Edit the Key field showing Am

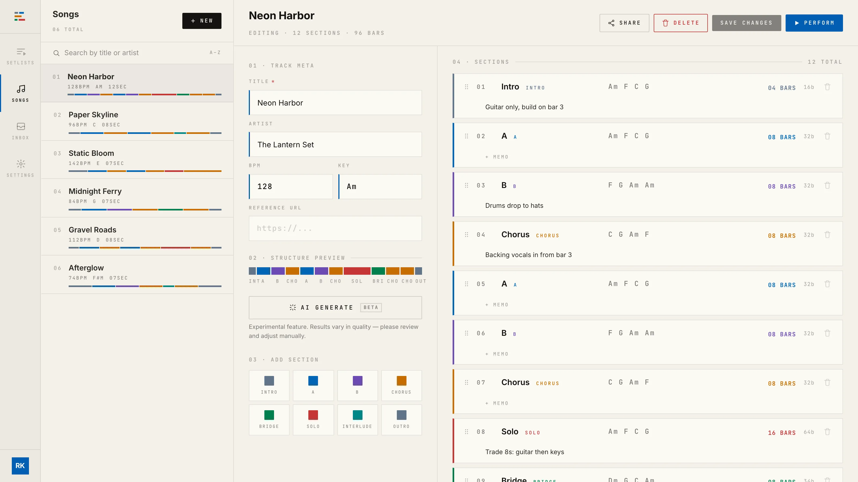tap(380, 187)
